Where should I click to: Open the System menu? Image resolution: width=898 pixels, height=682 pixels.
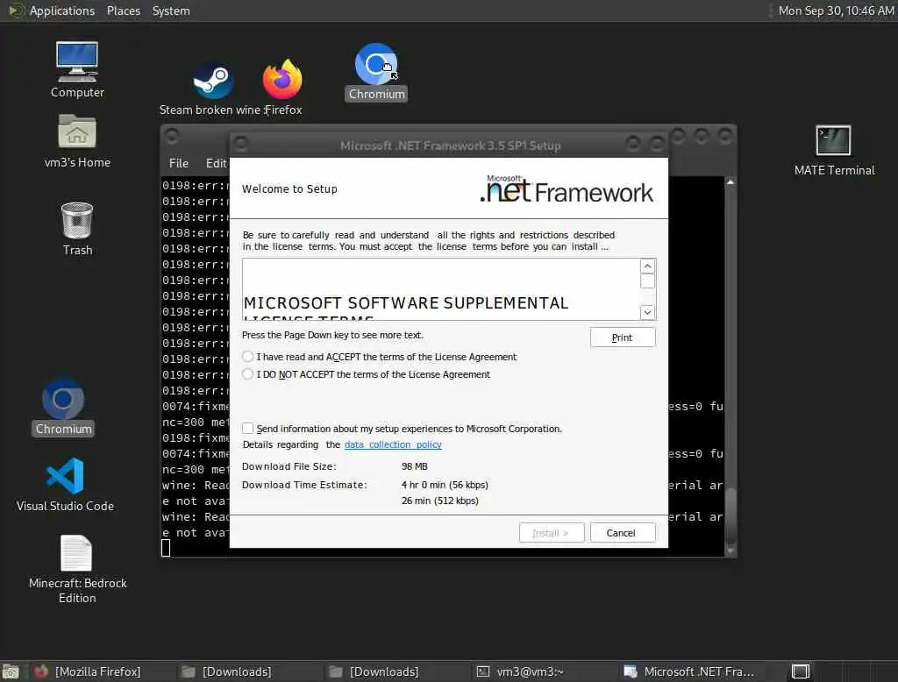point(171,11)
